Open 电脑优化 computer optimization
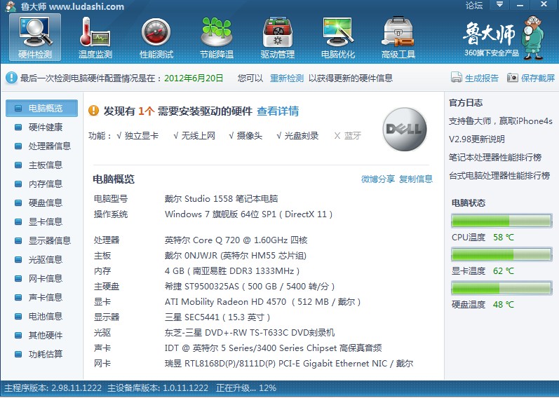Image resolution: width=559 pixels, height=398 pixels. pyautogui.click(x=338, y=38)
